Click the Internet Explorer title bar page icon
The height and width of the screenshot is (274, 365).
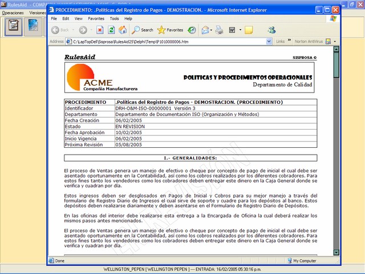(x=52, y=10)
